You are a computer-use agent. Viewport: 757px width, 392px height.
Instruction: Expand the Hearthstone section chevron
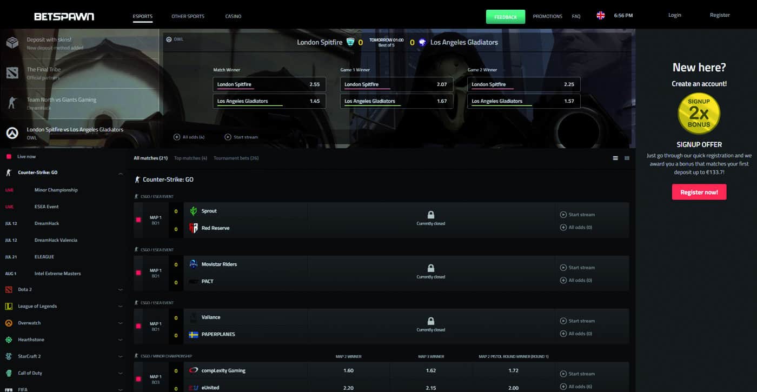pyautogui.click(x=120, y=340)
